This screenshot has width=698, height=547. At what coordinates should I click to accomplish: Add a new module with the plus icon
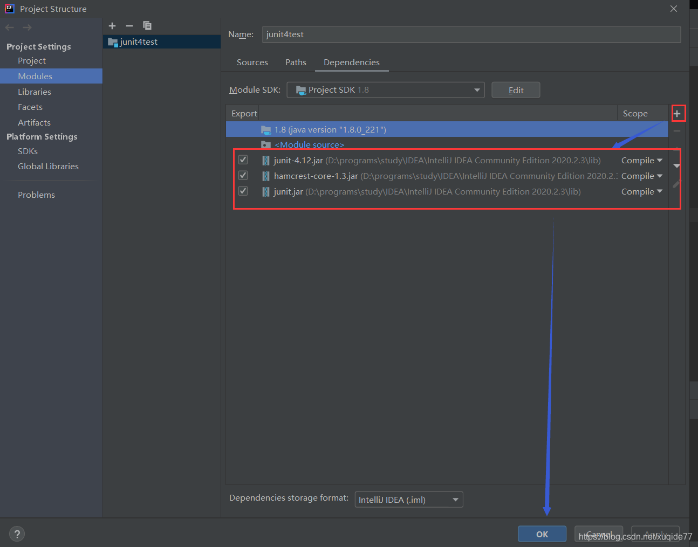click(112, 26)
